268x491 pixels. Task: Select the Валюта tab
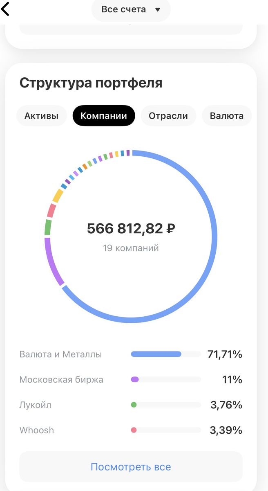click(226, 115)
